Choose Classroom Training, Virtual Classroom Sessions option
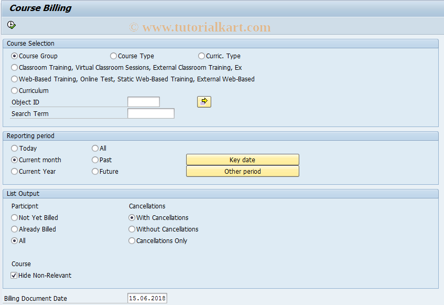 pos(14,68)
